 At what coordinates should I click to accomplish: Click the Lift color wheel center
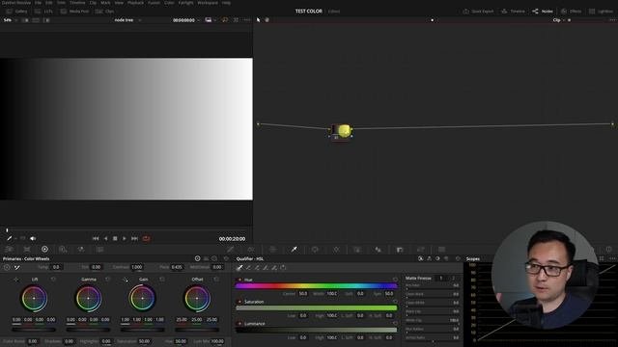(x=34, y=298)
